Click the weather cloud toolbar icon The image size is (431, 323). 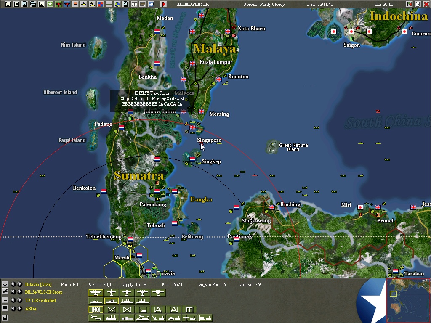(x=151, y=4)
